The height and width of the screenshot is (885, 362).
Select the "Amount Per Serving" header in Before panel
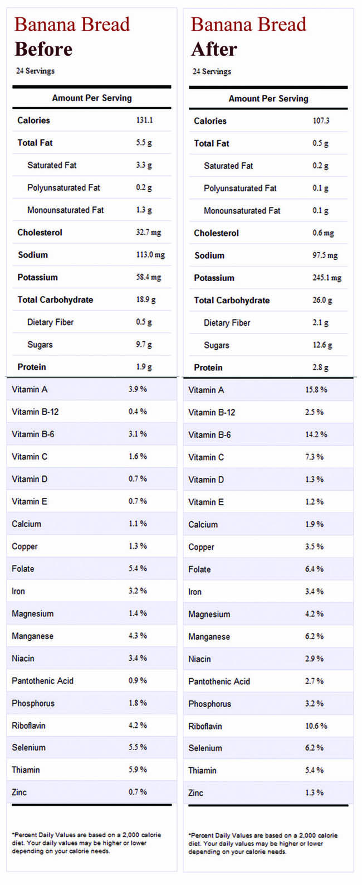tap(92, 98)
